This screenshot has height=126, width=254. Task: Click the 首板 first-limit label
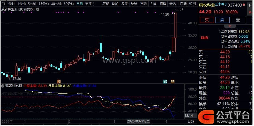tap(205, 38)
